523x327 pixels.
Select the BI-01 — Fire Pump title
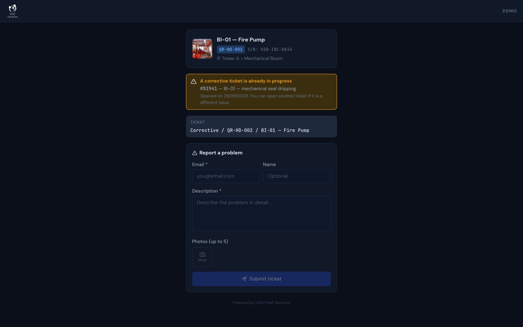coord(241,40)
